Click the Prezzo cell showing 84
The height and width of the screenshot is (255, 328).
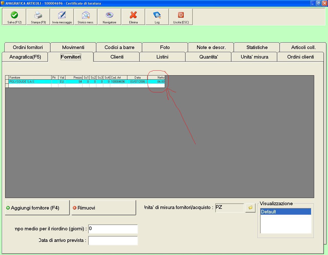74,82
